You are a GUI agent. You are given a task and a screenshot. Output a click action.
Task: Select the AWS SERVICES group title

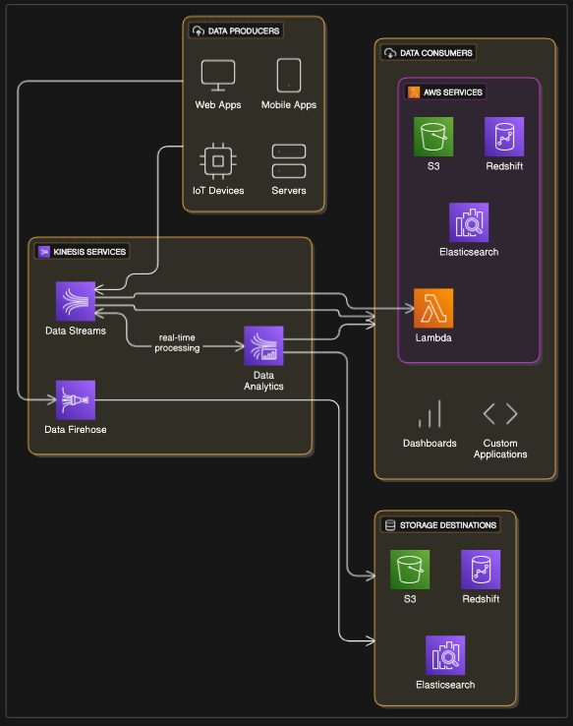[x=453, y=92]
